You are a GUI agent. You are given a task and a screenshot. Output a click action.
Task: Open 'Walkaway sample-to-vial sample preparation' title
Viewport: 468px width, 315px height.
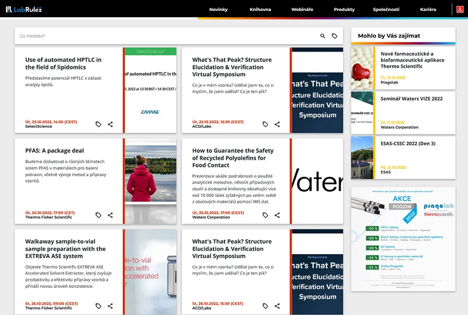(65, 249)
